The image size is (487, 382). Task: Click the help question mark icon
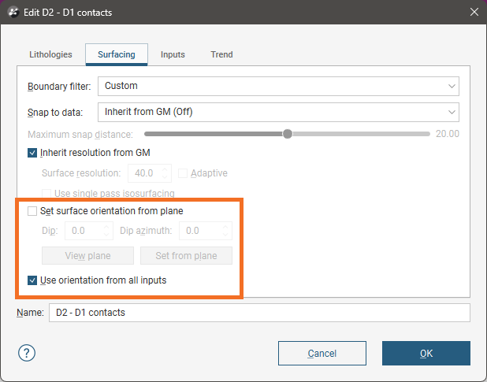tap(27, 353)
